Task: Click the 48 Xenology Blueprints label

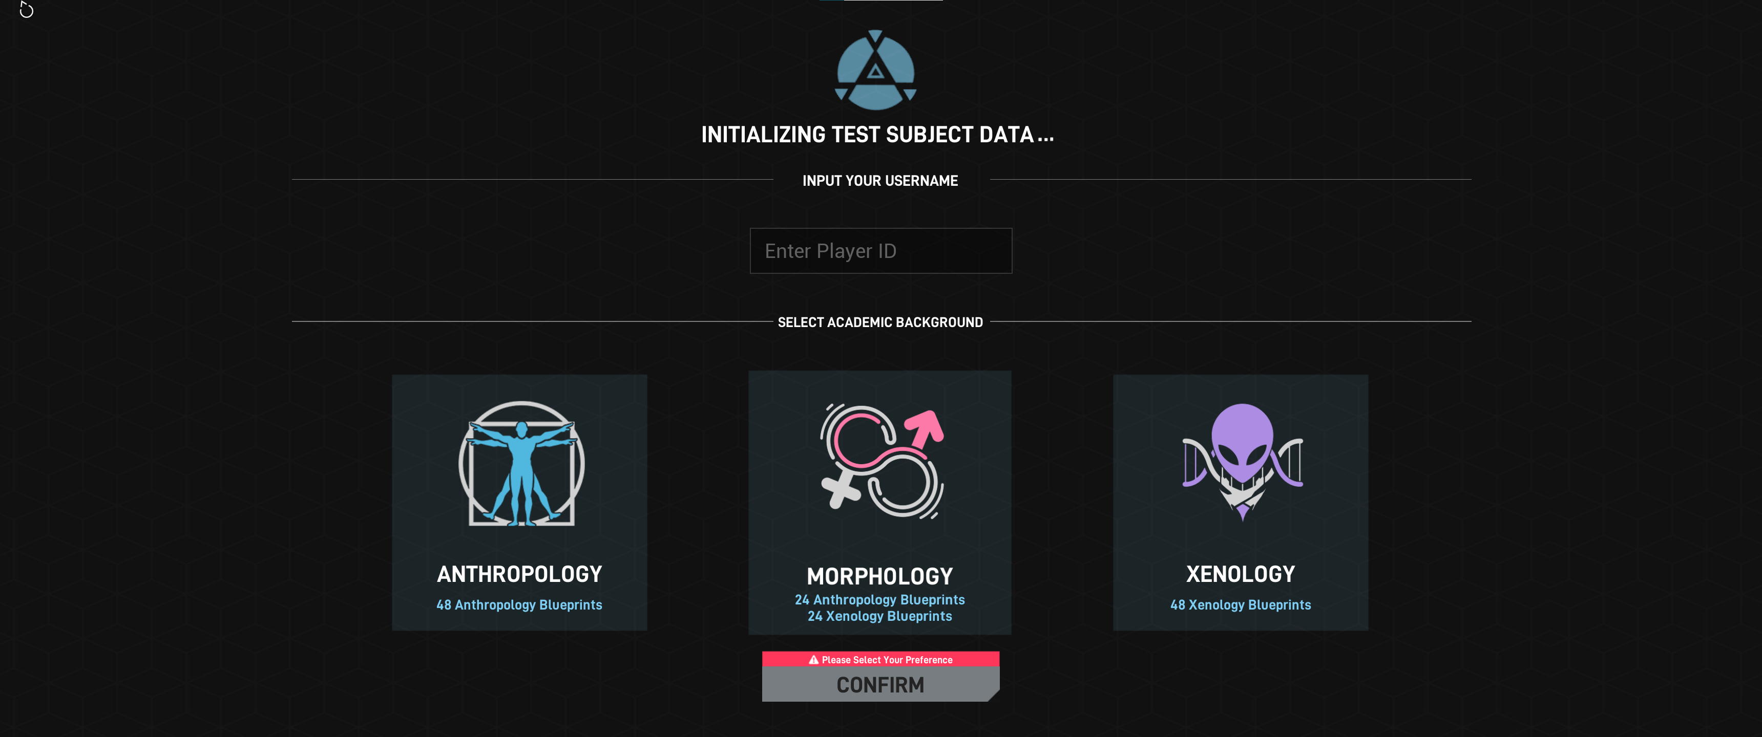Action: [x=1240, y=605]
